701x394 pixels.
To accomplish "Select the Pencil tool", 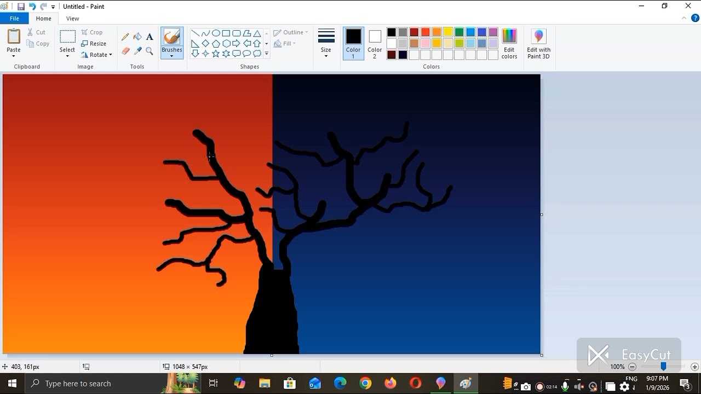I will [125, 37].
